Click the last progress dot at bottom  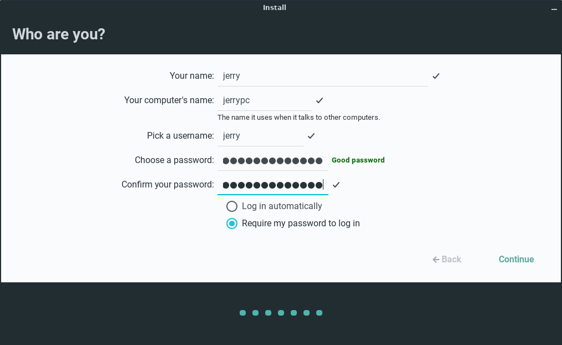coord(319,313)
